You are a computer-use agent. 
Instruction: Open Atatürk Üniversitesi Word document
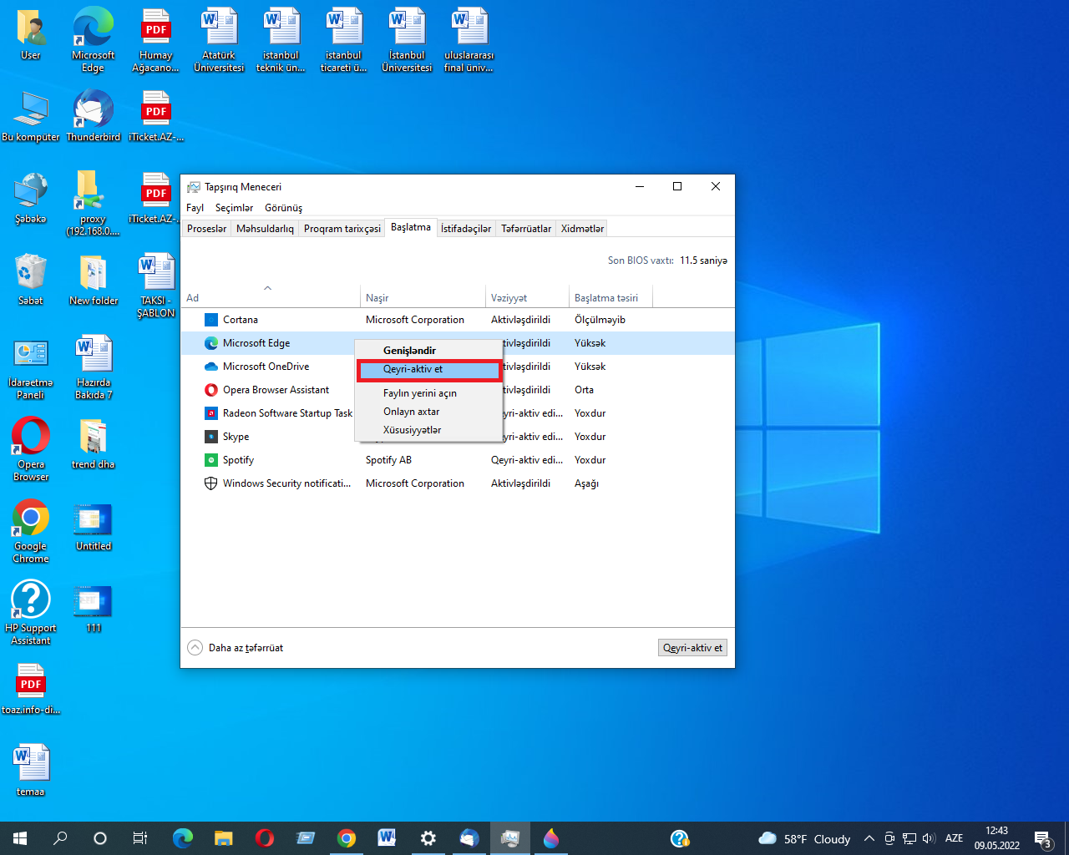[219, 39]
